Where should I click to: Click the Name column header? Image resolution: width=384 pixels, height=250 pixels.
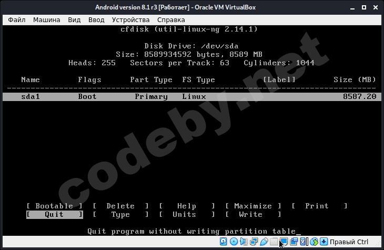31,79
